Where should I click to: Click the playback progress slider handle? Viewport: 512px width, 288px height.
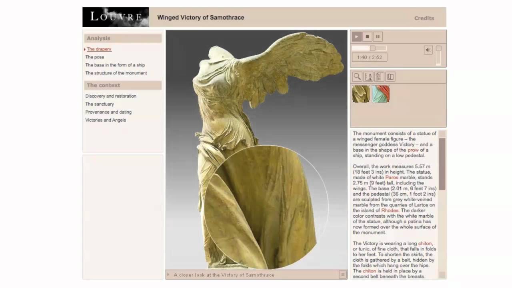[x=372, y=48]
